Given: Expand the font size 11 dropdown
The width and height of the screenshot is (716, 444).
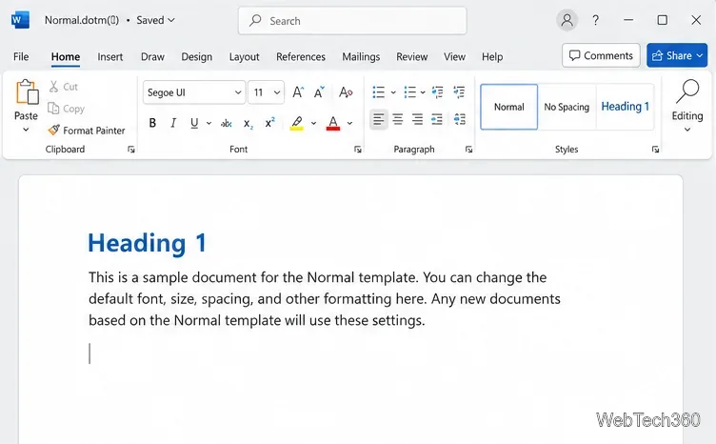Looking at the screenshot, I should [x=277, y=92].
